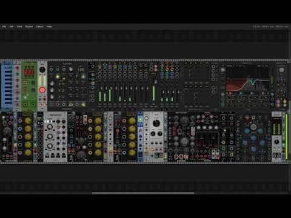Screen dimensions: 291x218
Task: Click the round speaker-grille dial in the bottom row
Action: (x=81, y=155)
